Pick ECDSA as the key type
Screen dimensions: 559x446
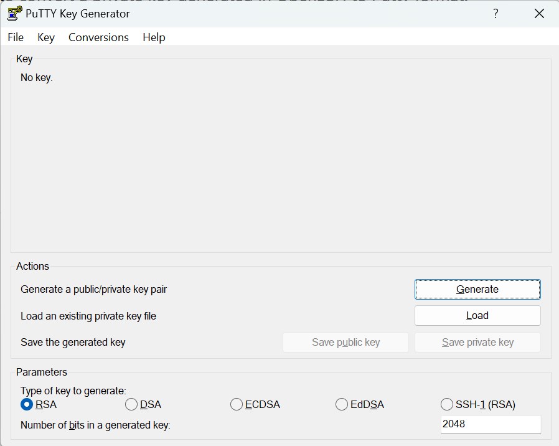tap(237, 405)
